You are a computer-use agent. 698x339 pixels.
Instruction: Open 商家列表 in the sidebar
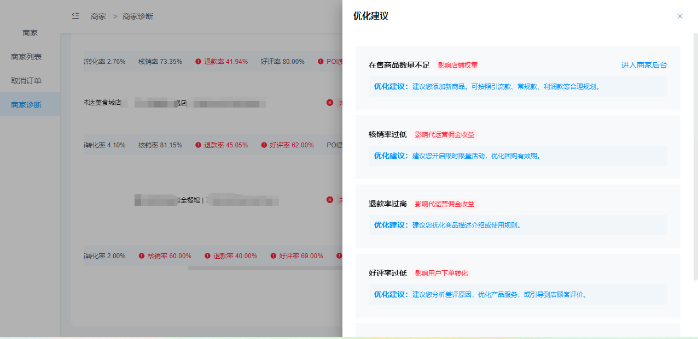coord(26,57)
